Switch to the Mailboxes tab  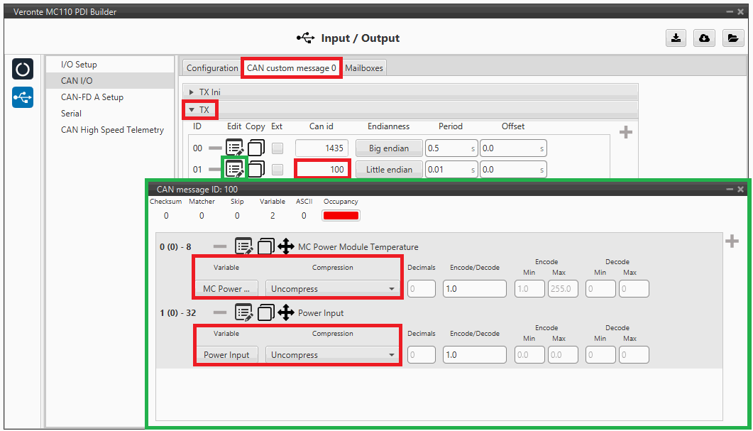click(x=363, y=68)
